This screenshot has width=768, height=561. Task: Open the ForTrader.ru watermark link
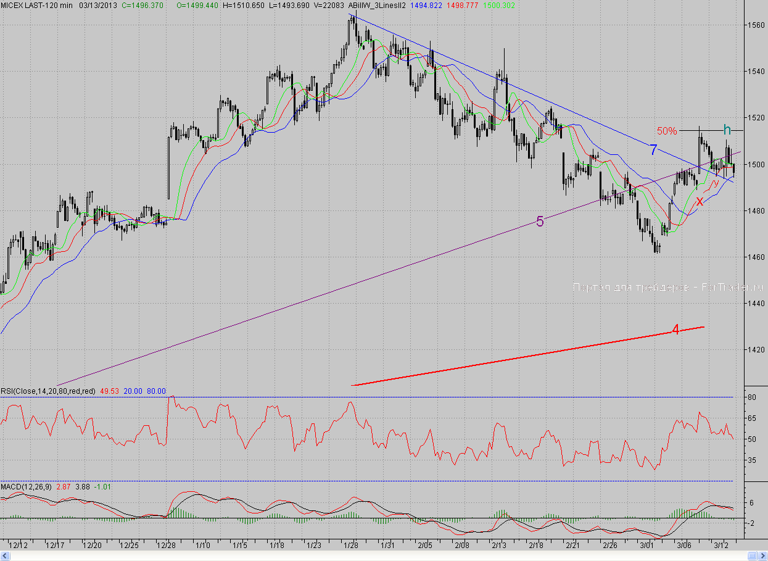coord(668,287)
